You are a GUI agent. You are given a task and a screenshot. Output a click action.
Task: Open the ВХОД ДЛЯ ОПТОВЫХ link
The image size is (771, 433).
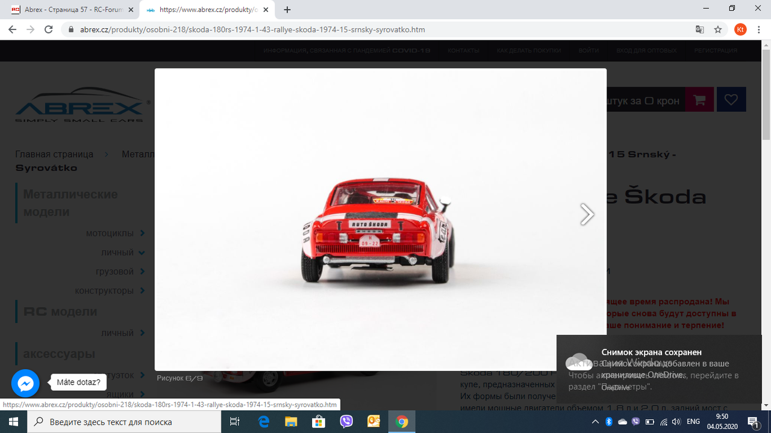(646, 51)
